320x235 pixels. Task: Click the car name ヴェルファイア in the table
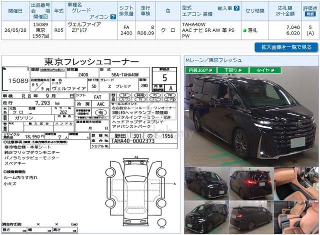pyautogui.click(x=84, y=25)
